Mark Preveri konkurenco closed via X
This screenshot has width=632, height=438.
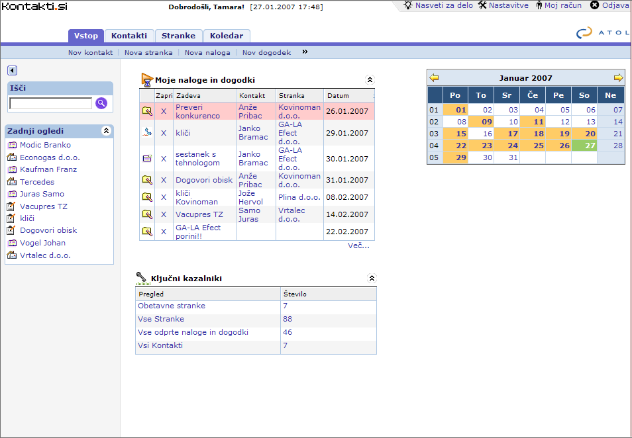click(x=164, y=111)
